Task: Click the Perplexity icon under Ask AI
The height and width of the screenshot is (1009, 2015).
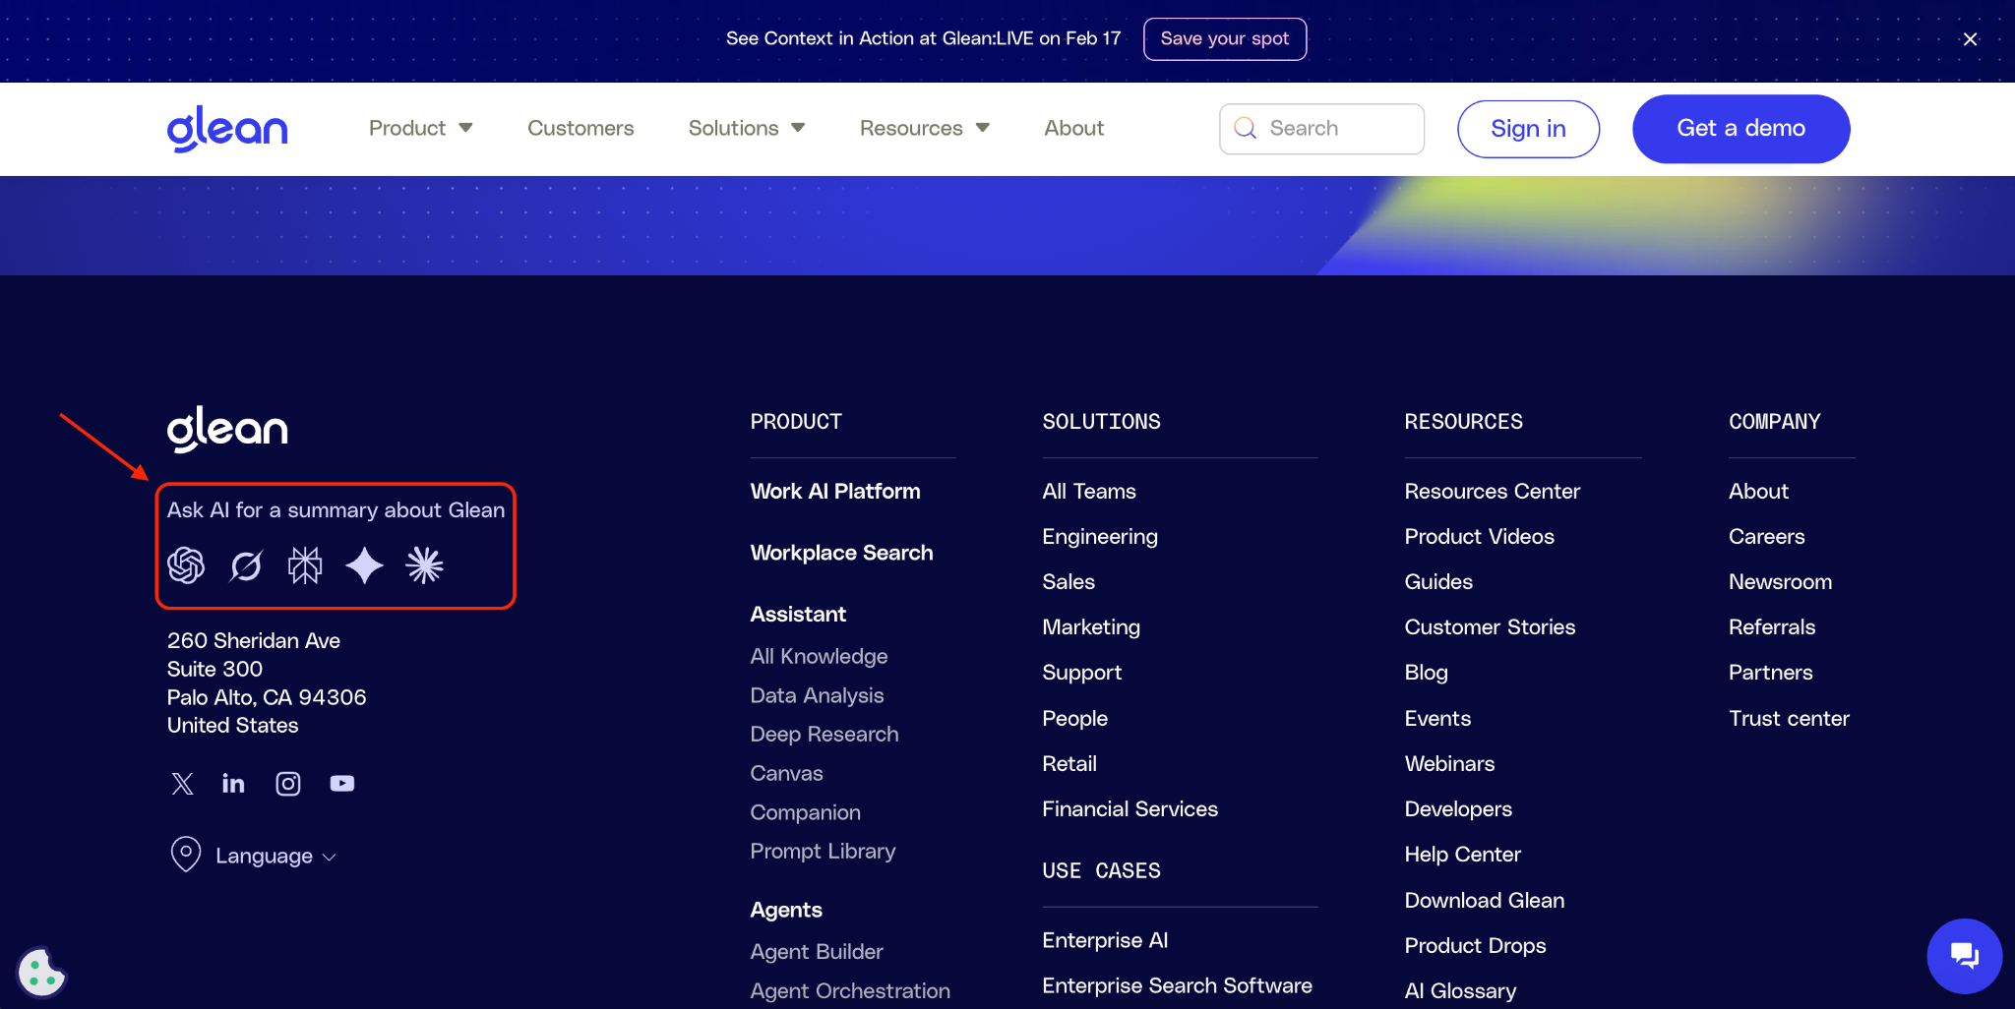Action: tap(305, 565)
